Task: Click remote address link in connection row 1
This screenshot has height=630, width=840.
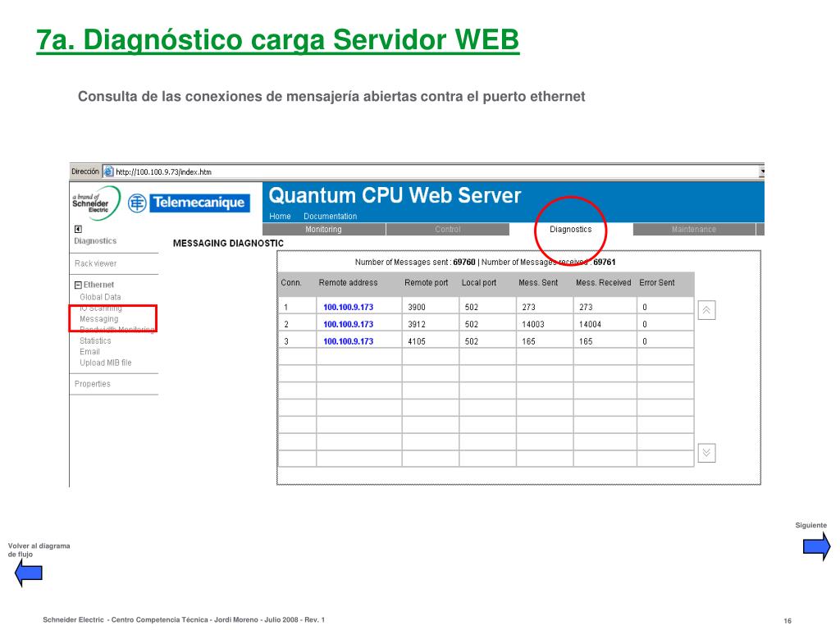Action: 348,307
